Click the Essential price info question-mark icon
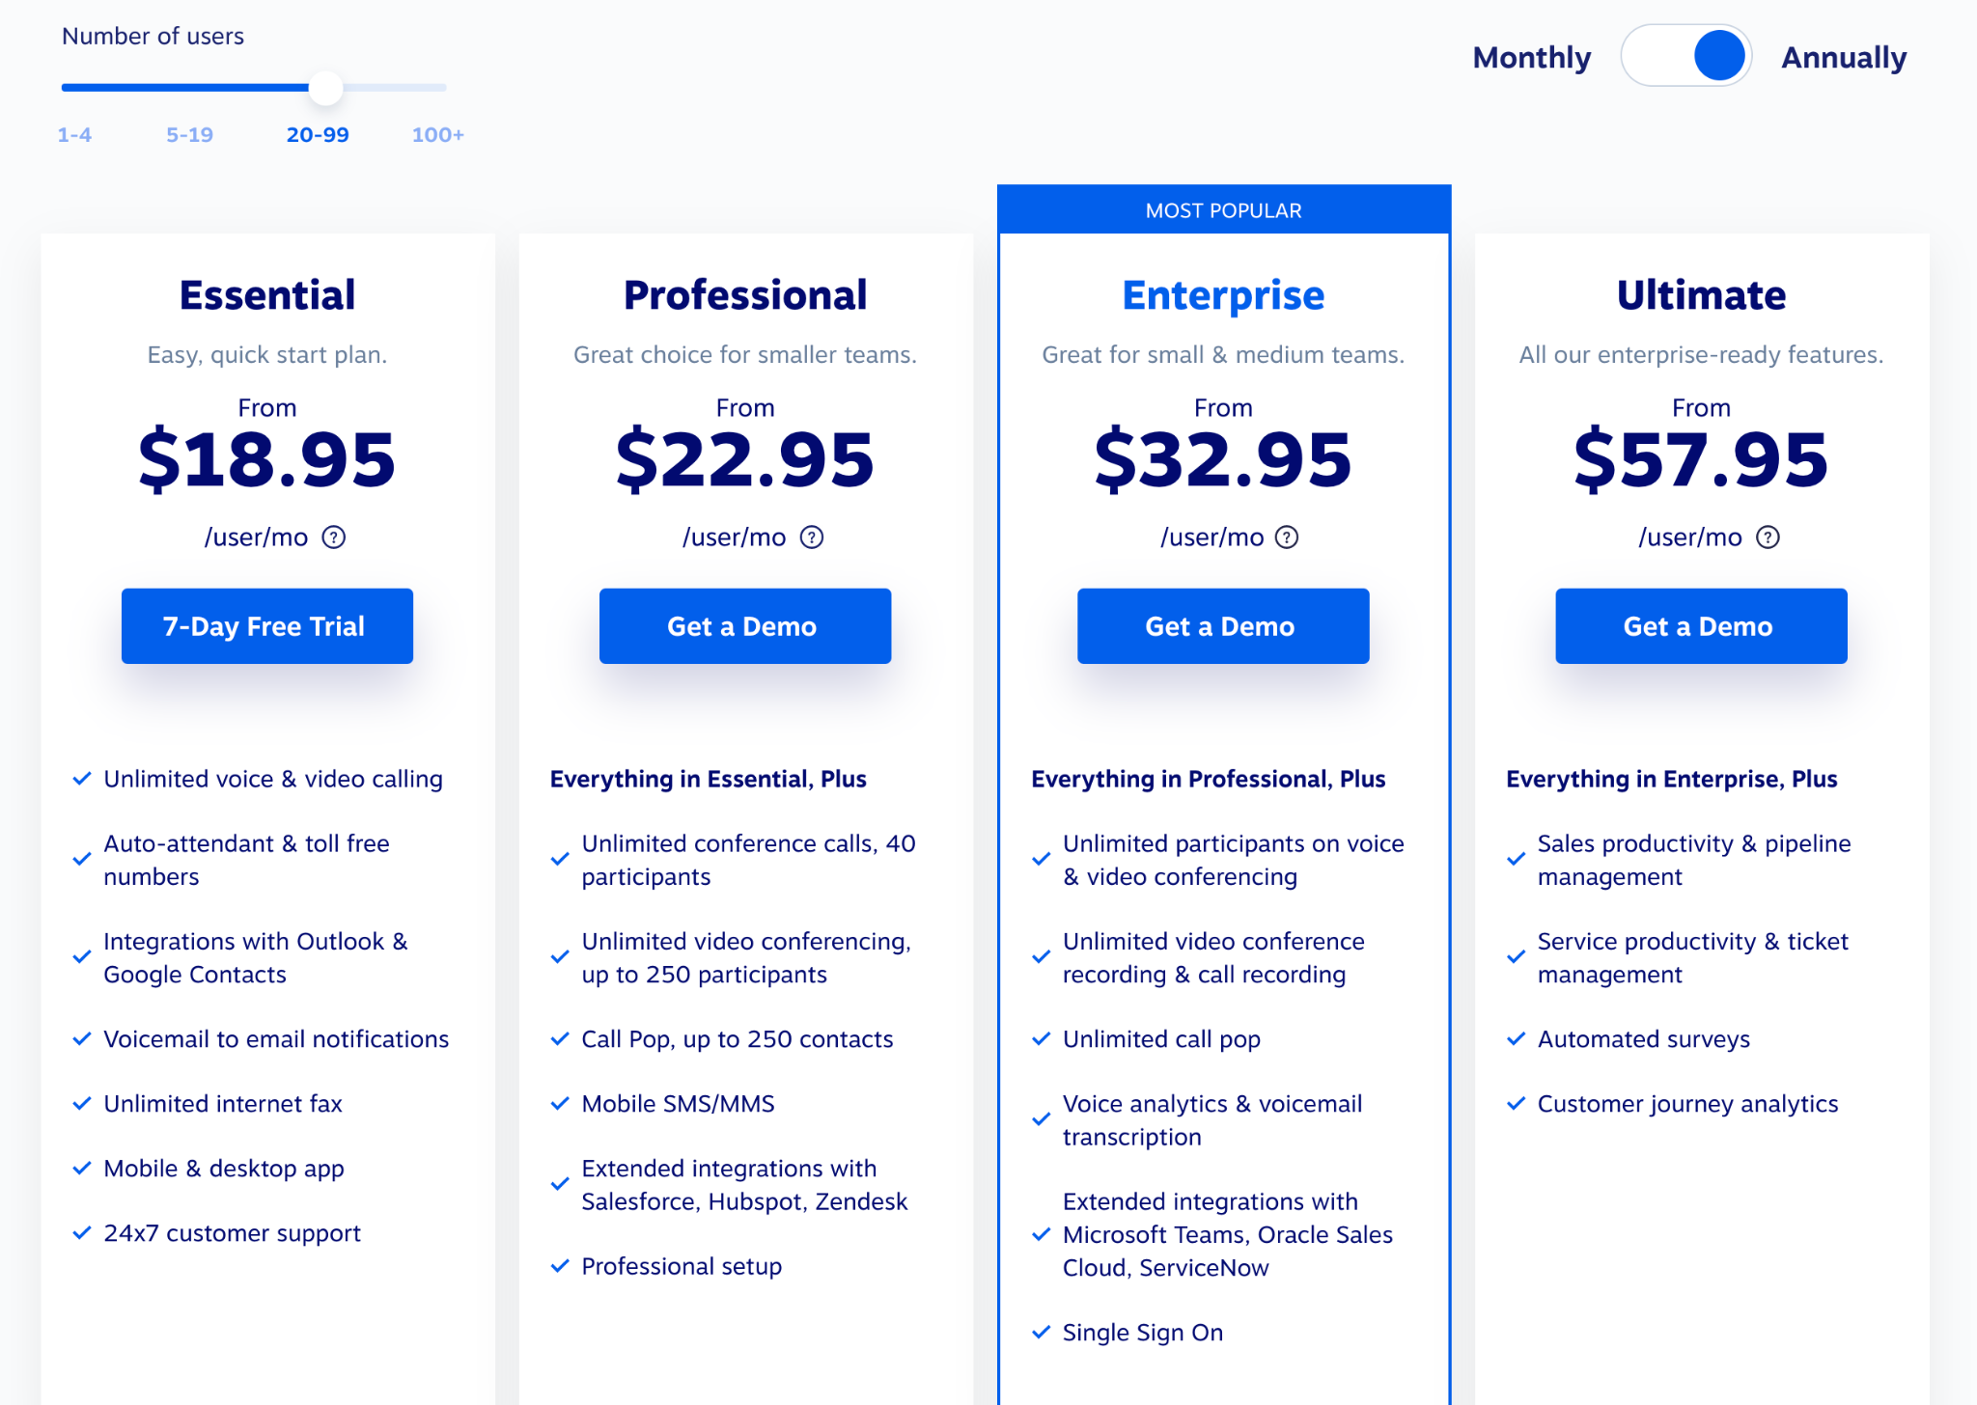This screenshot has width=1977, height=1405. pos(334,537)
